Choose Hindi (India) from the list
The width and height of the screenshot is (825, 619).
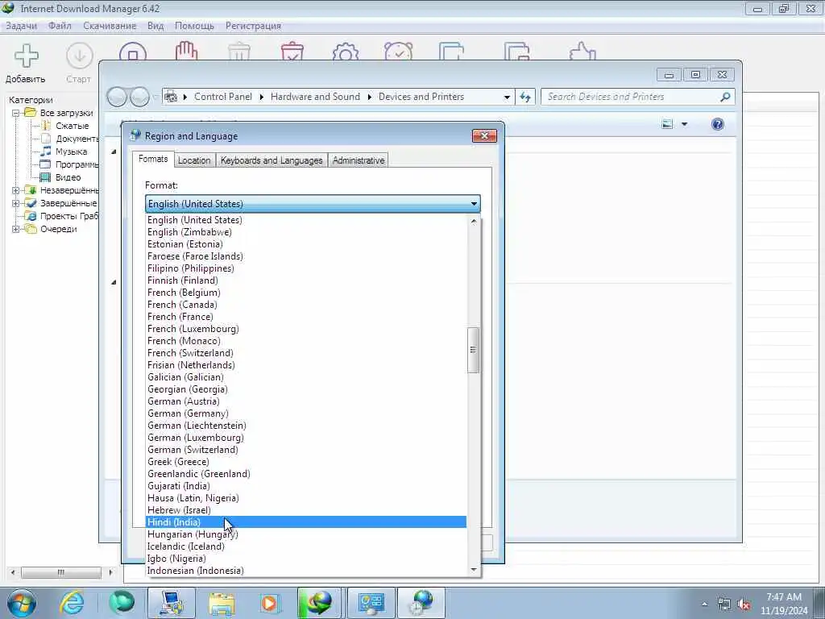(x=306, y=522)
